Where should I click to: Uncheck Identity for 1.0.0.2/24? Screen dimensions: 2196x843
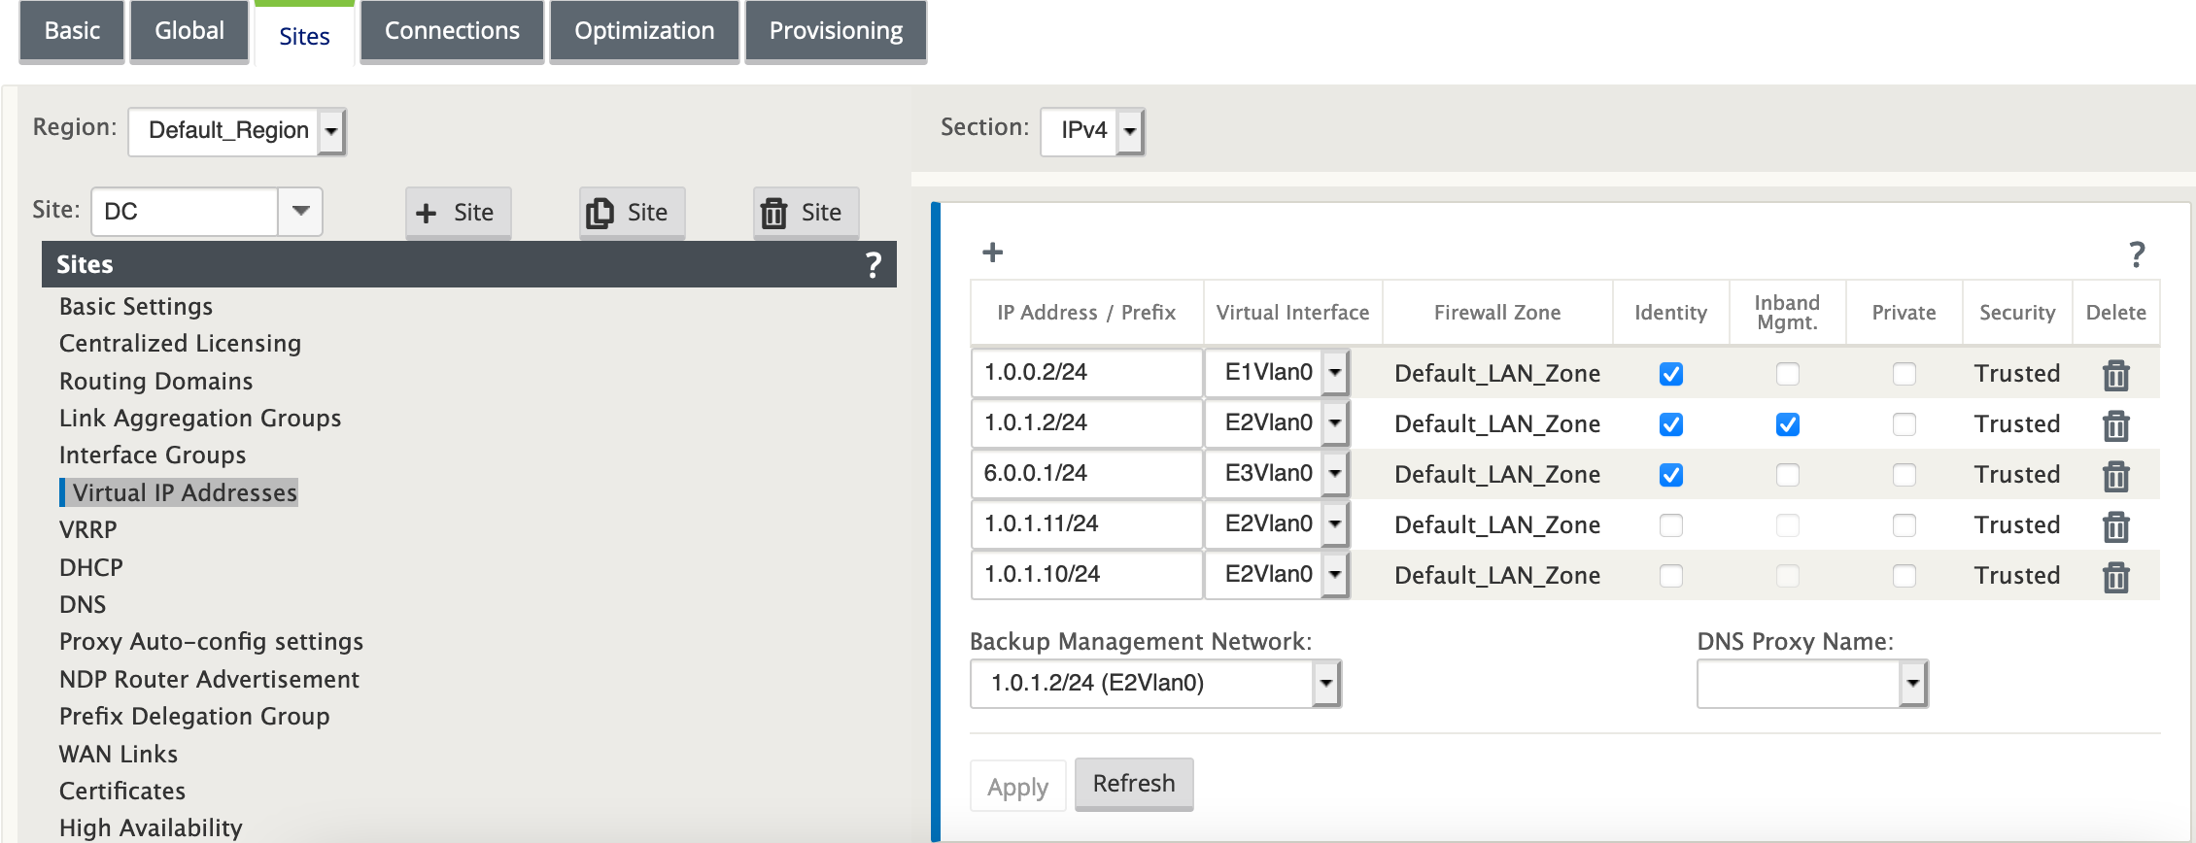click(x=1671, y=374)
